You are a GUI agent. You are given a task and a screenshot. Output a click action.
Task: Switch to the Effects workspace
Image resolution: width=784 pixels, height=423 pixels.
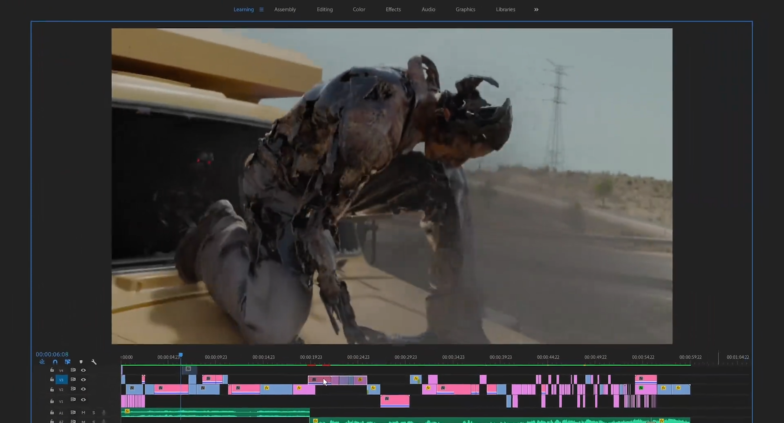tap(393, 9)
